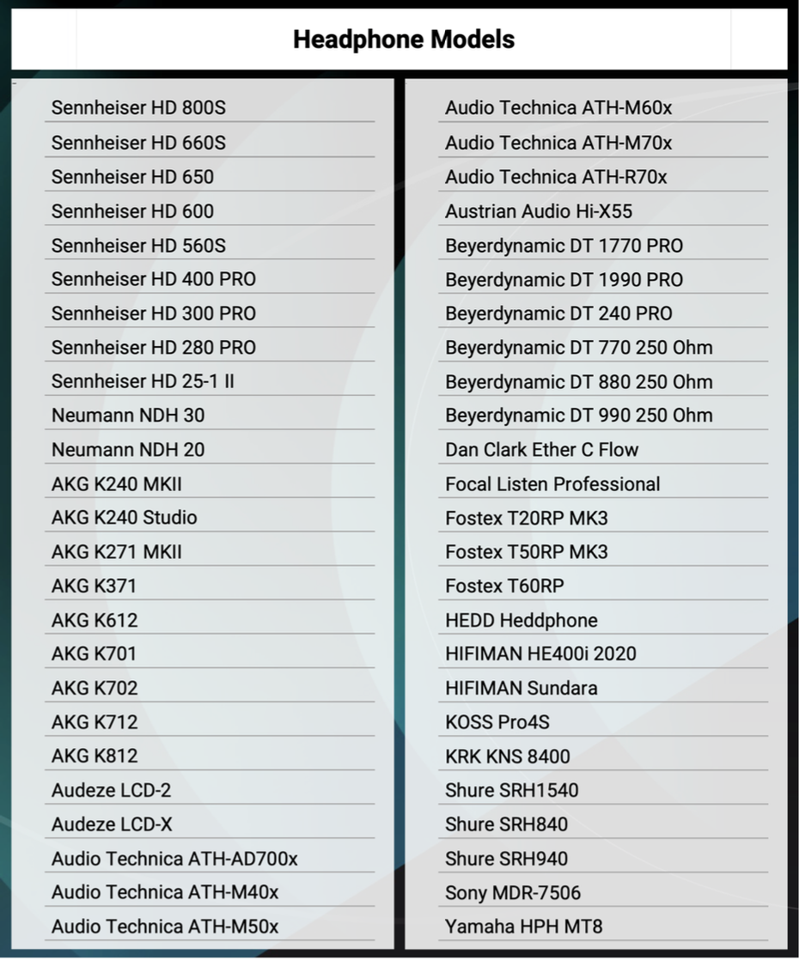Select the HEDD Heddphone entry
The width and height of the screenshot is (799, 960).
[521, 620]
